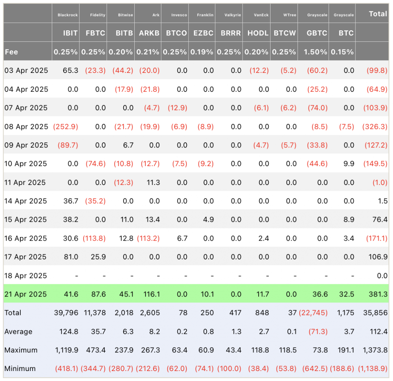Select the 21 Apr 2025 highlighted row date
This screenshot has width=393, height=381.
click(26, 294)
